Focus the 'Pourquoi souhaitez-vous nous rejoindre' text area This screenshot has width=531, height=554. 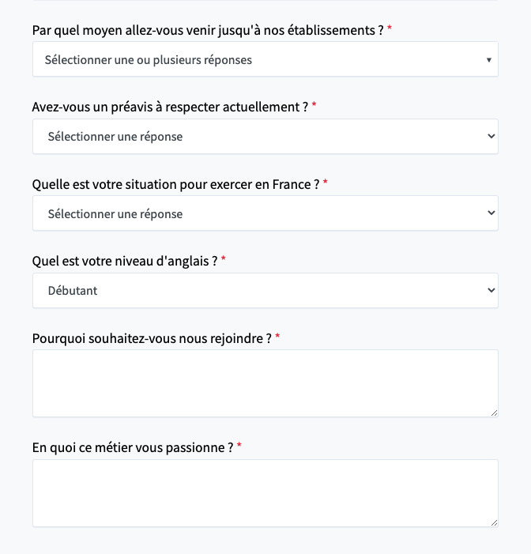(x=265, y=383)
